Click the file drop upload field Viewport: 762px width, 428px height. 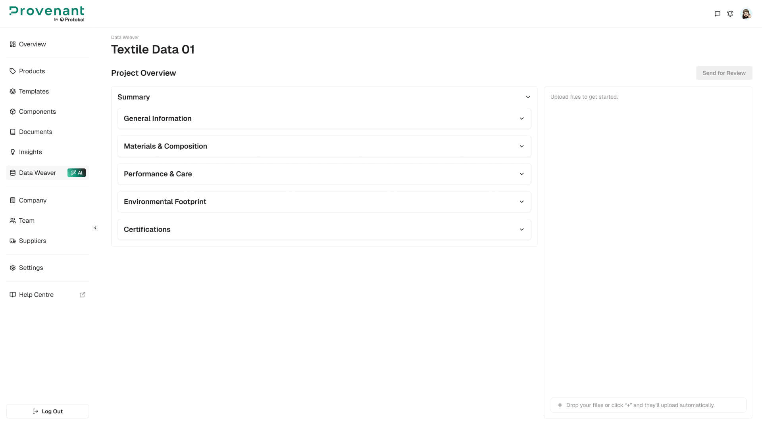tap(648, 405)
